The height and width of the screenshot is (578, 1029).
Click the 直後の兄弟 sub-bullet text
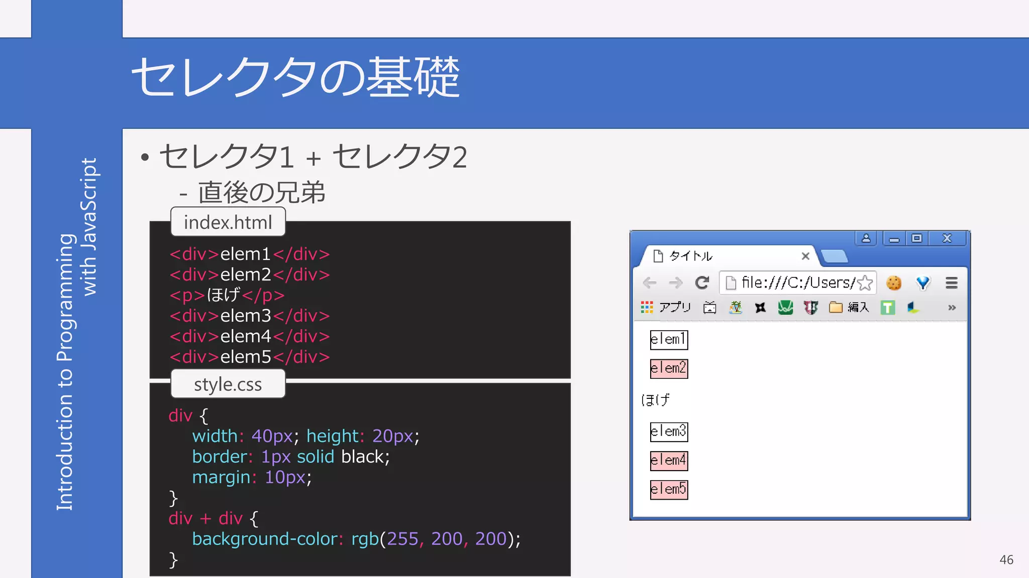click(x=261, y=193)
